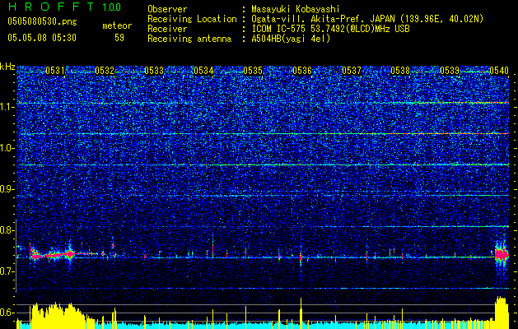Viewport: 518px width, 329px height.
Task: Click the 0537 time marker
Action: [352, 71]
